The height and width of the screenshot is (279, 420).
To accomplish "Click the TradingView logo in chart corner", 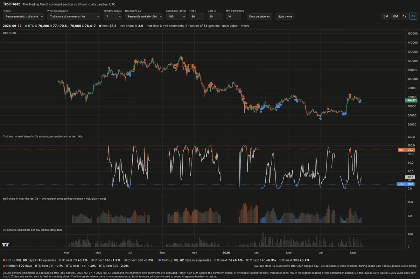I will (x=5, y=245).
